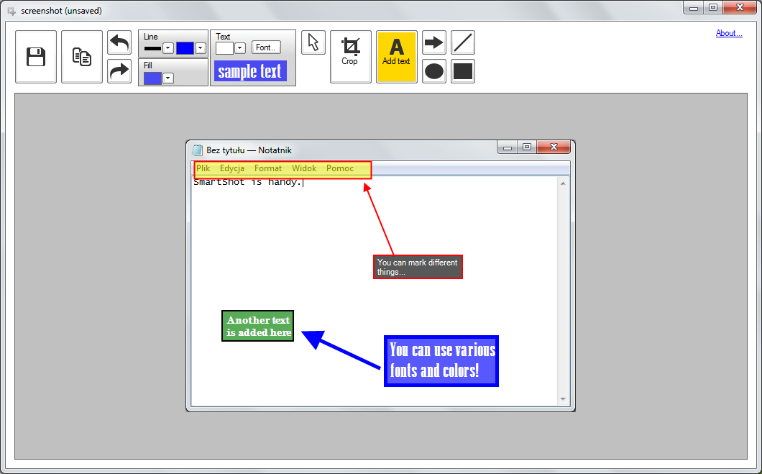The height and width of the screenshot is (474, 762).
Task: Activate the Crop tool
Action: tap(350, 57)
